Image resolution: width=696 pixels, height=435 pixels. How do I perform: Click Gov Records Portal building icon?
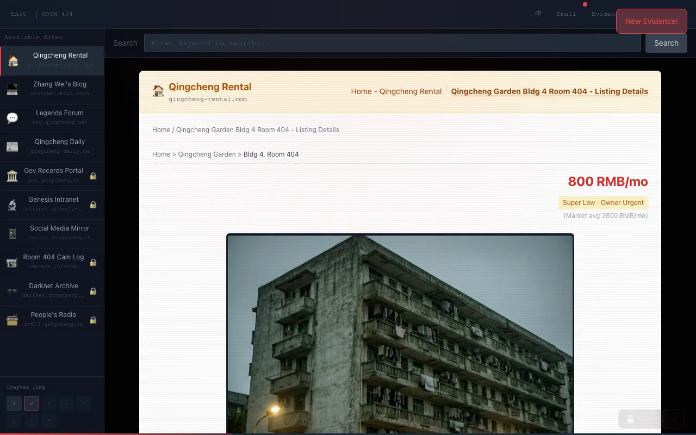(x=13, y=176)
